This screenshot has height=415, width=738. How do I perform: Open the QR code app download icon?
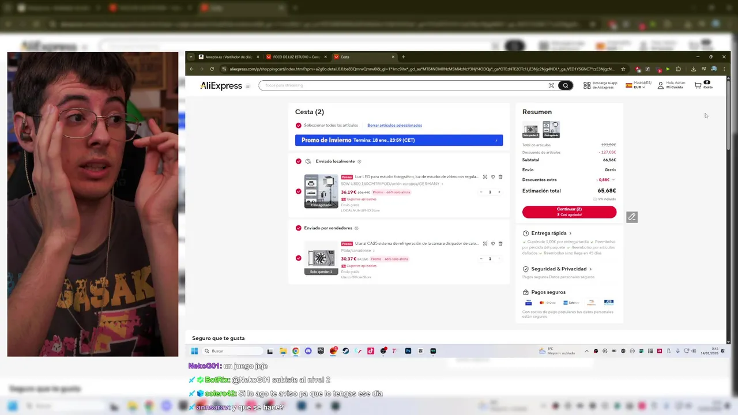pyautogui.click(x=587, y=85)
